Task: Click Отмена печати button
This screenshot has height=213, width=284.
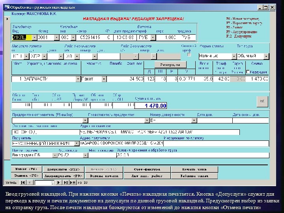Action: pyautogui.click(x=104, y=176)
